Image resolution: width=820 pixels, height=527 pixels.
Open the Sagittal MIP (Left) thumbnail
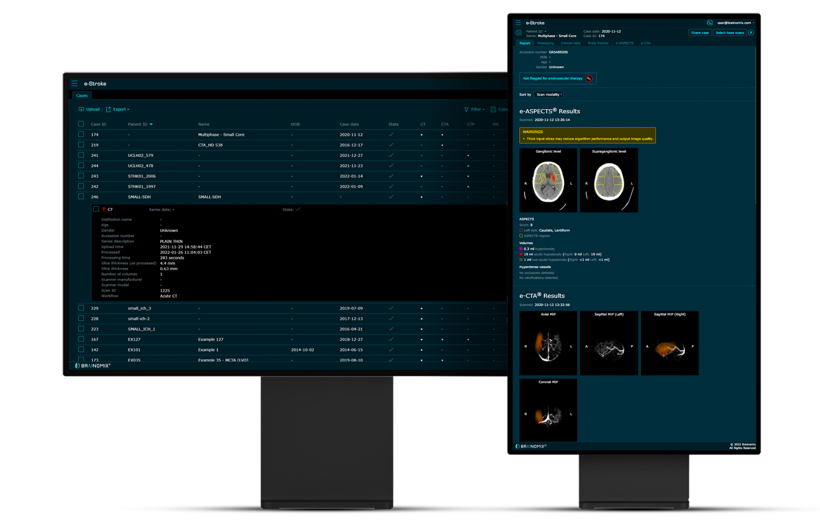[609, 343]
